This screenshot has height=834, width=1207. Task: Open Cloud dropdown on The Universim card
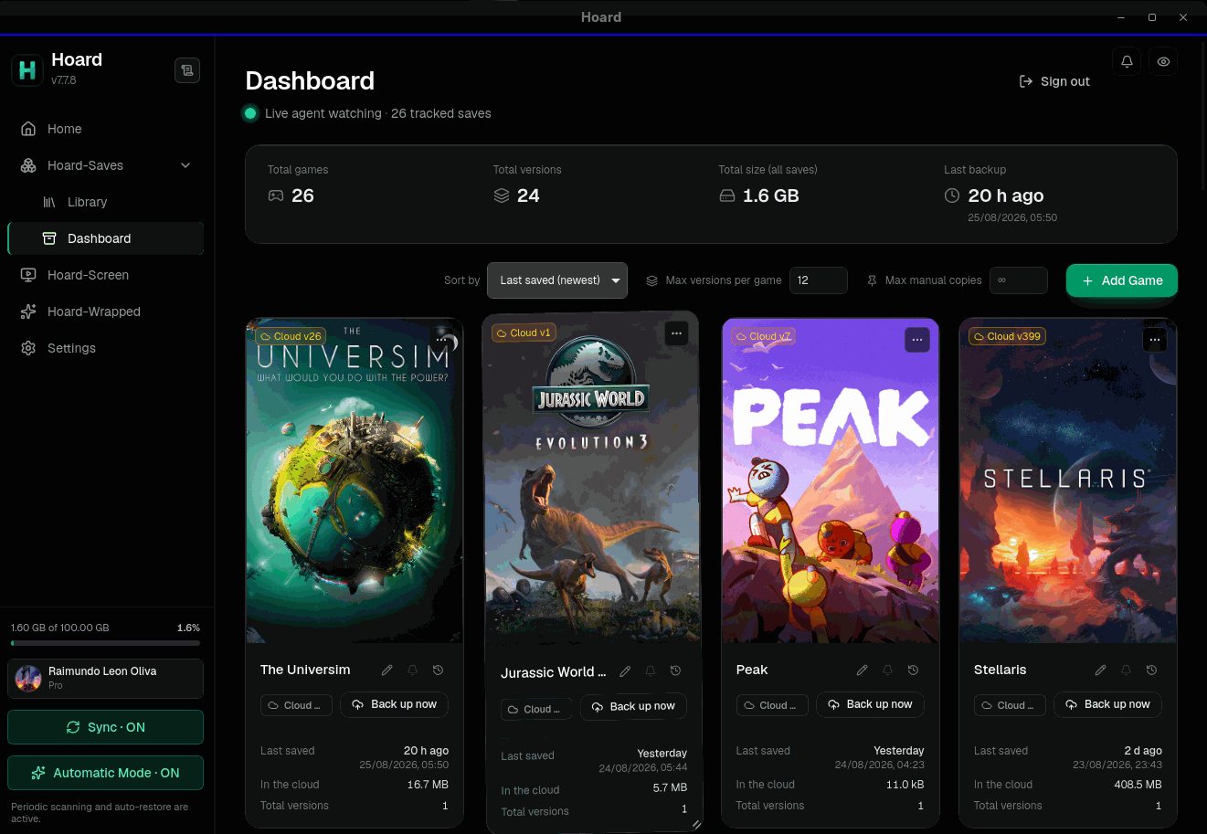coord(296,705)
